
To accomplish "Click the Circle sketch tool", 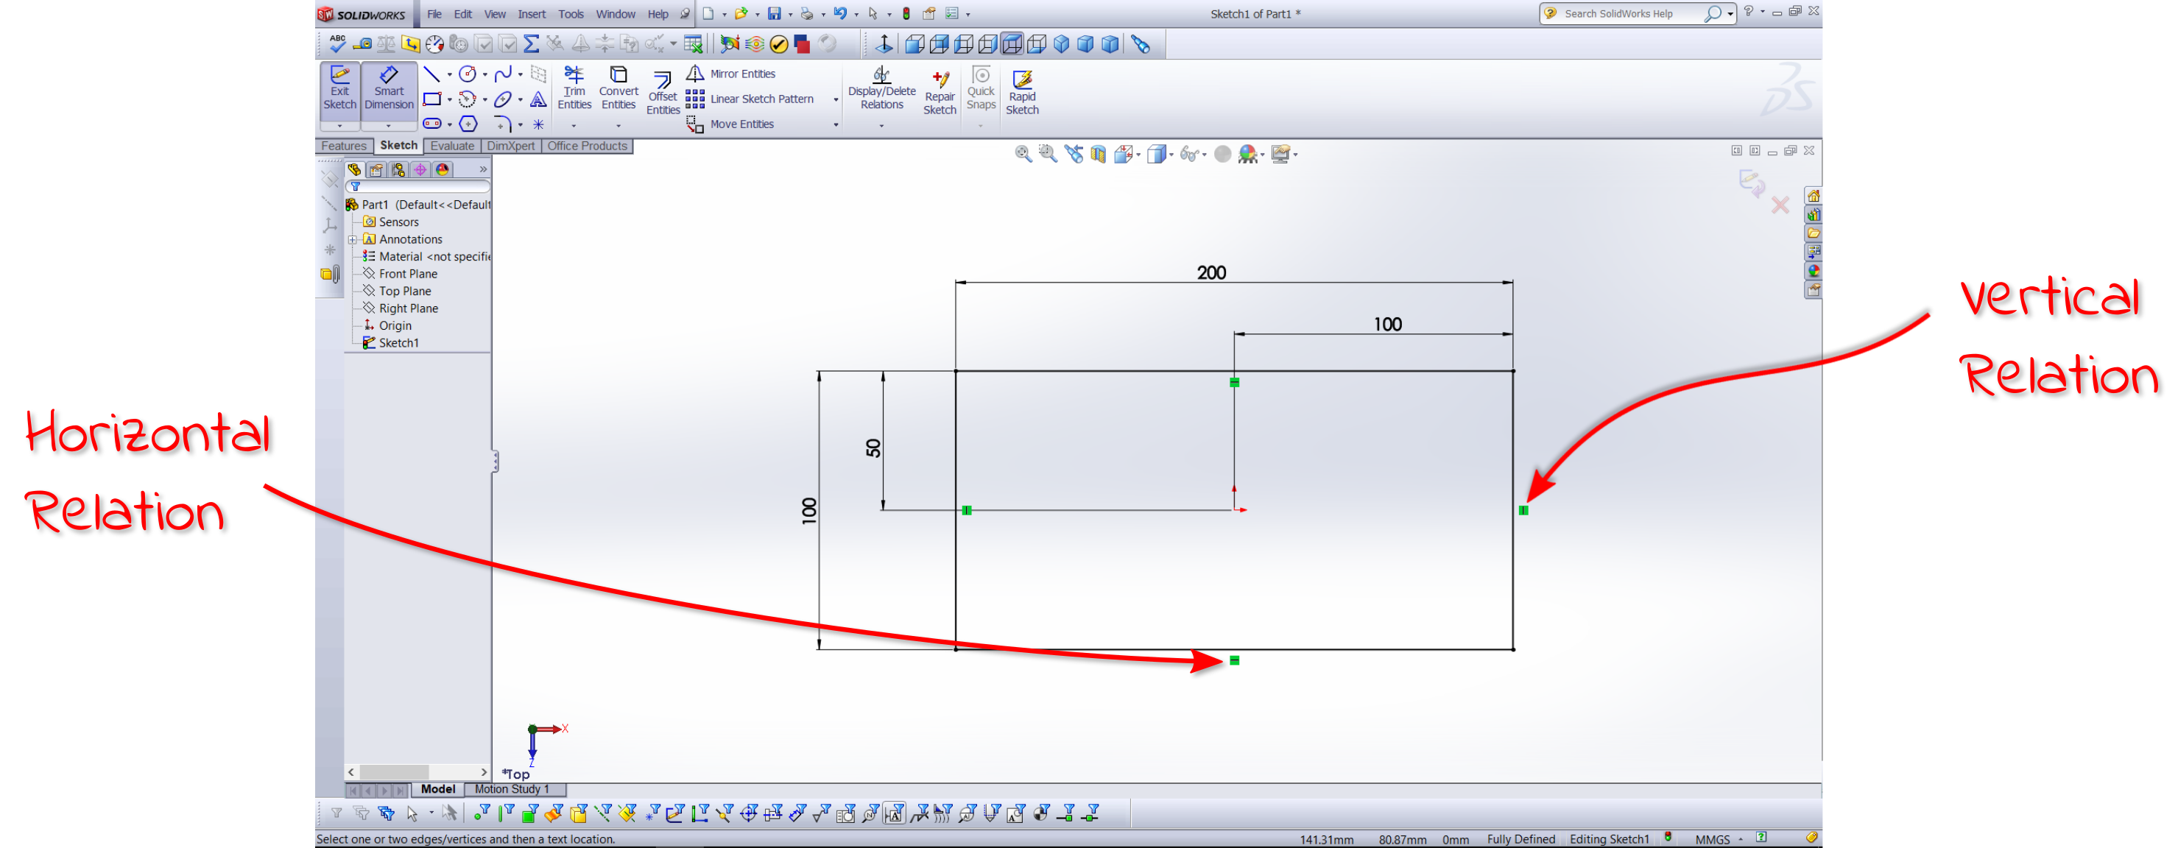I will click(466, 74).
